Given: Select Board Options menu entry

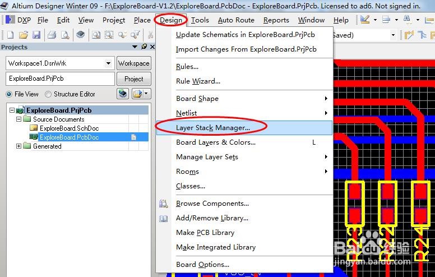Looking at the screenshot, I should [244, 265].
